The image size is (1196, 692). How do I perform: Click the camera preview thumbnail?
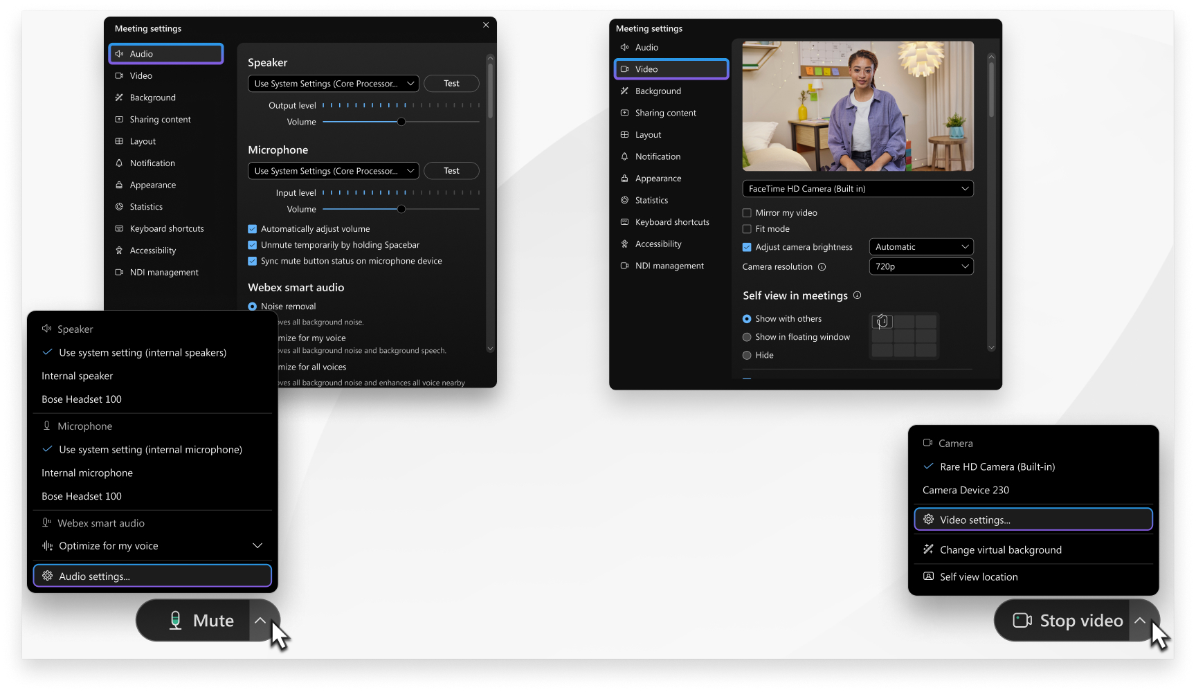click(858, 106)
